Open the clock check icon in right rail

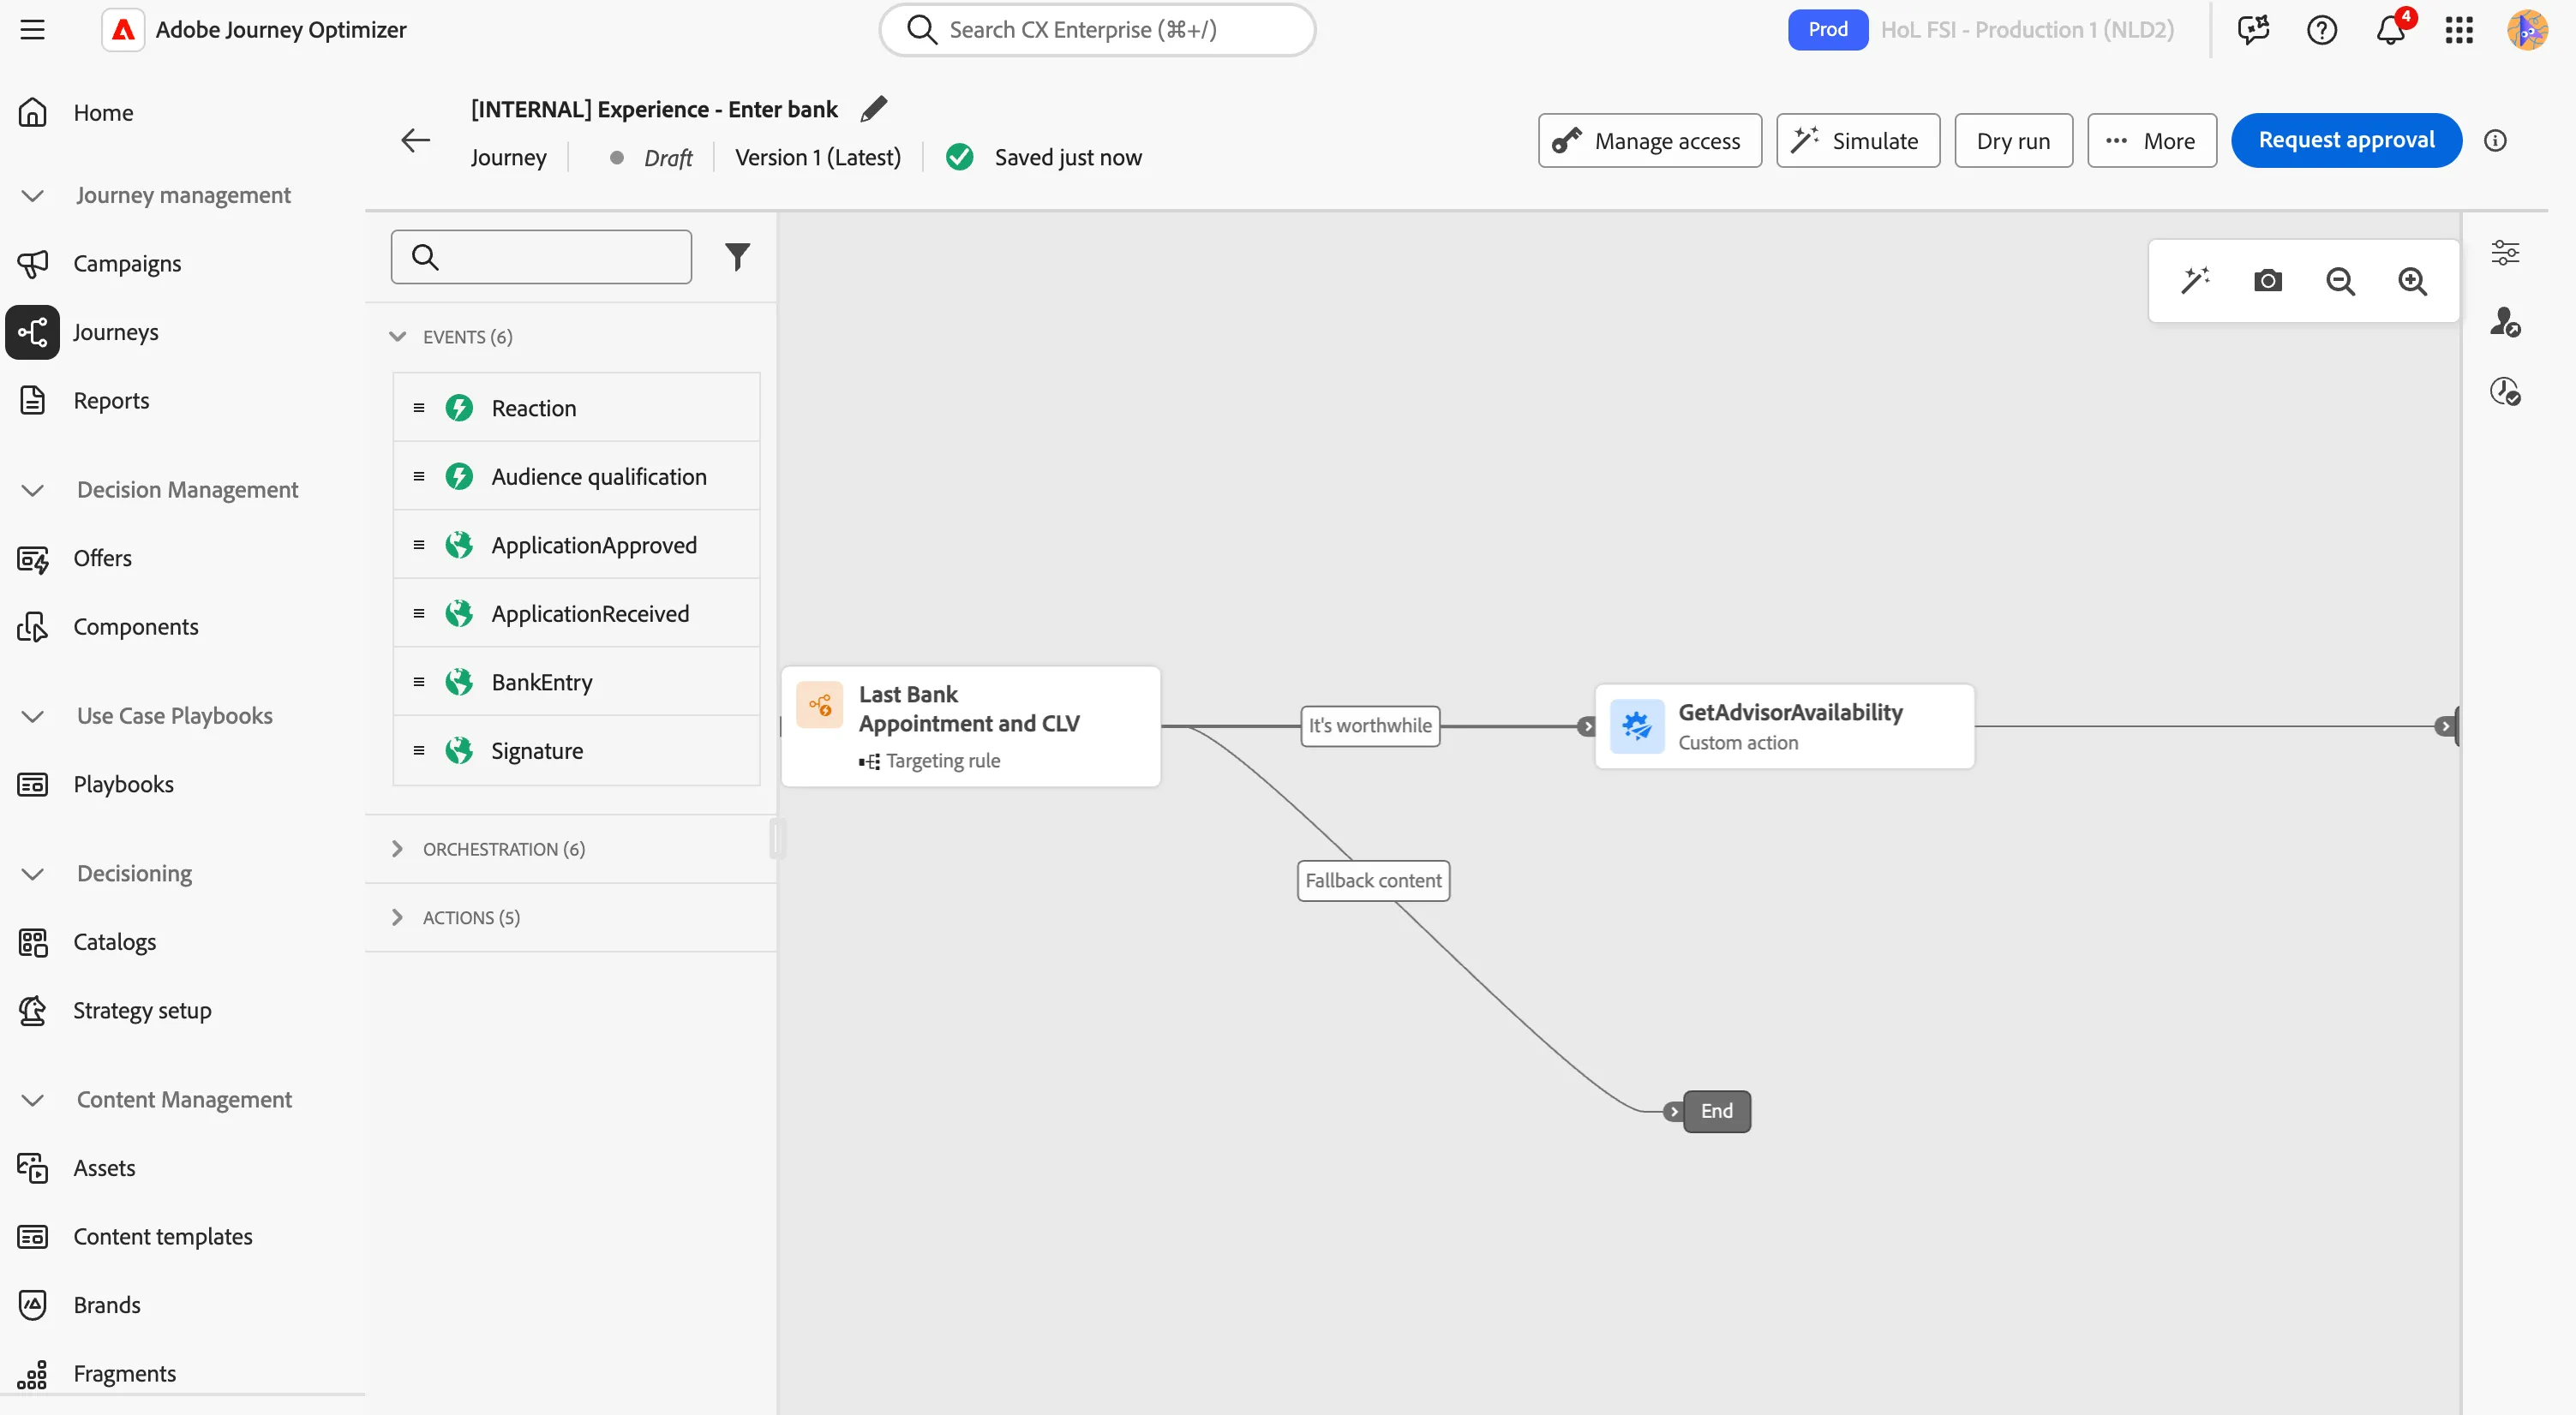click(x=2504, y=391)
